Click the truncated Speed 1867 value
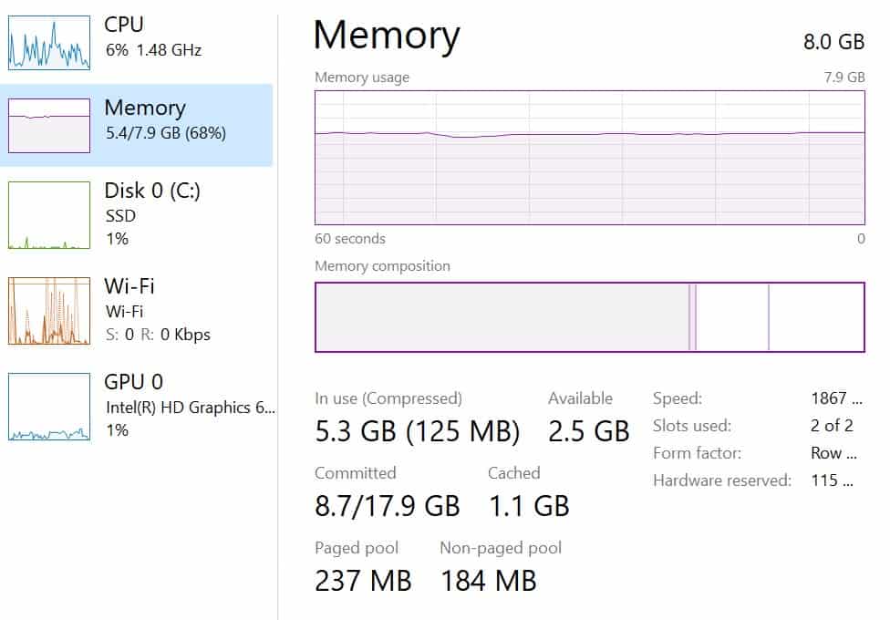The height and width of the screenshot is (620, 890). click(x=836, y=398)
